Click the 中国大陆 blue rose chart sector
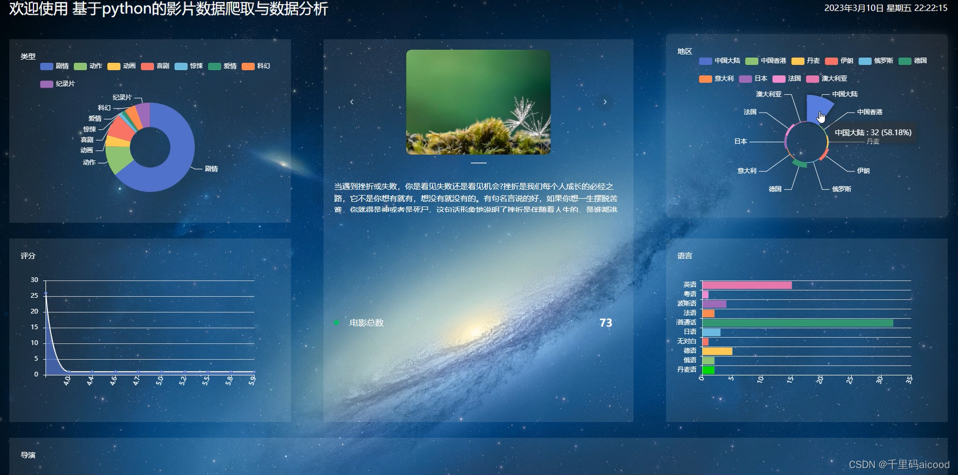The width and height of the screenshot is (958, 475). 816,106
